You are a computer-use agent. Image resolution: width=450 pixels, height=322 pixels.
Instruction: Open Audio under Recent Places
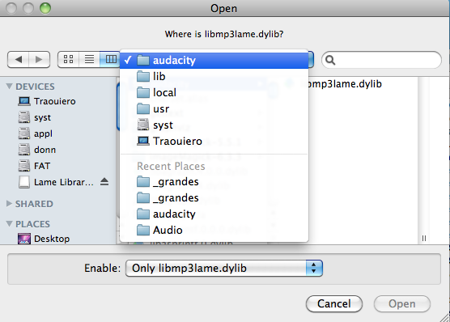214,230
